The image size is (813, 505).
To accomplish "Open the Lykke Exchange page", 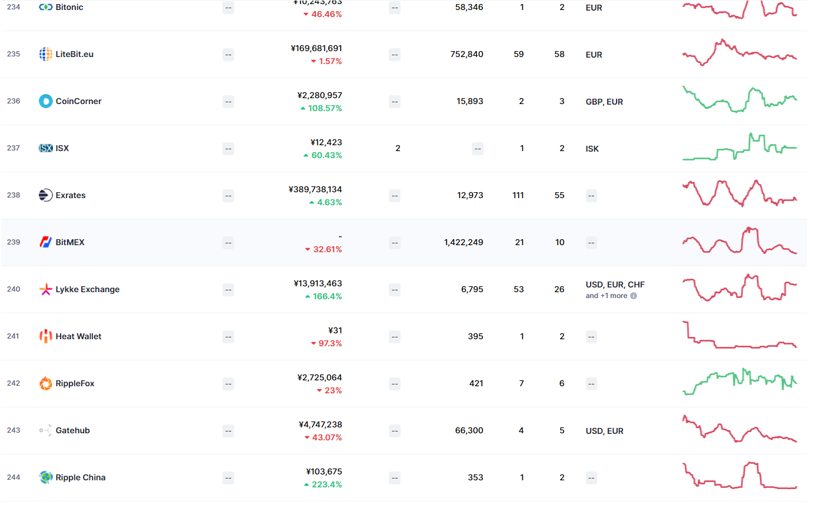I will (86, 289).
